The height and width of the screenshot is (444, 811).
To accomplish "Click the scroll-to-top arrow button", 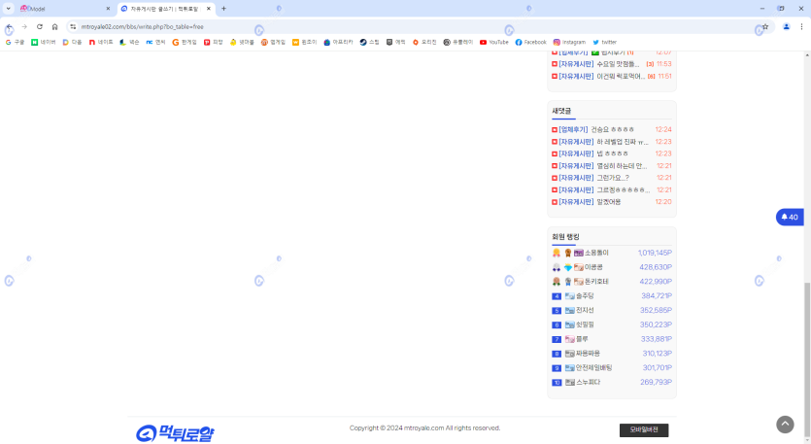I will (785, 425).
